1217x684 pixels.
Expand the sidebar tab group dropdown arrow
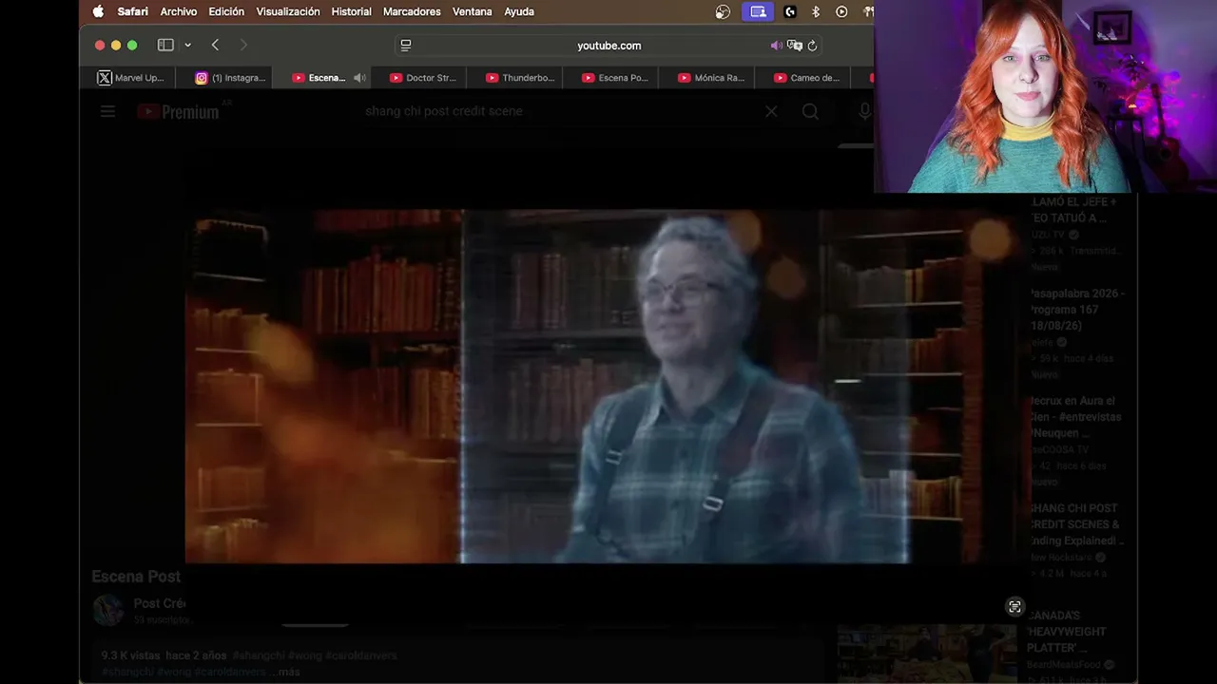[x=188, y=45]
